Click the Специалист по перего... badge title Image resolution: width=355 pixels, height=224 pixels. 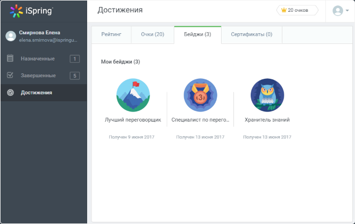coord(201,120)
